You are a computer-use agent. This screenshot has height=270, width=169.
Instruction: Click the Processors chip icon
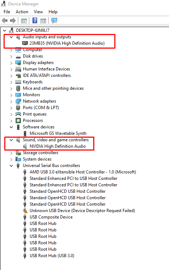[18, 121]
